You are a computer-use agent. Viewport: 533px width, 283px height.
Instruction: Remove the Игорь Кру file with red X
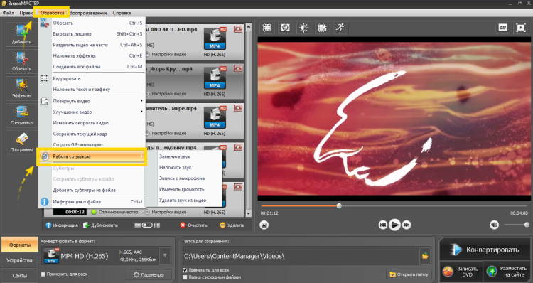(238, 69)
